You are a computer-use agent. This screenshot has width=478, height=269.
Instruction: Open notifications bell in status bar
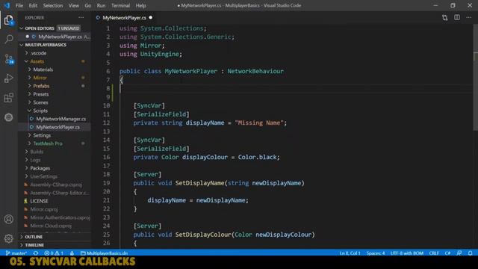(471, 253)
